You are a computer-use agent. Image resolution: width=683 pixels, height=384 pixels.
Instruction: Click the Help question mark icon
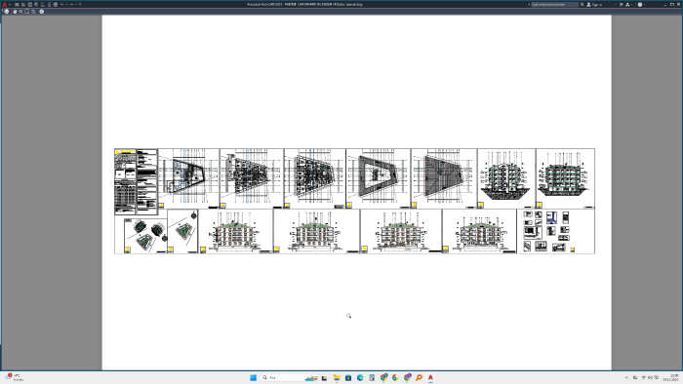tap(640, 4)
